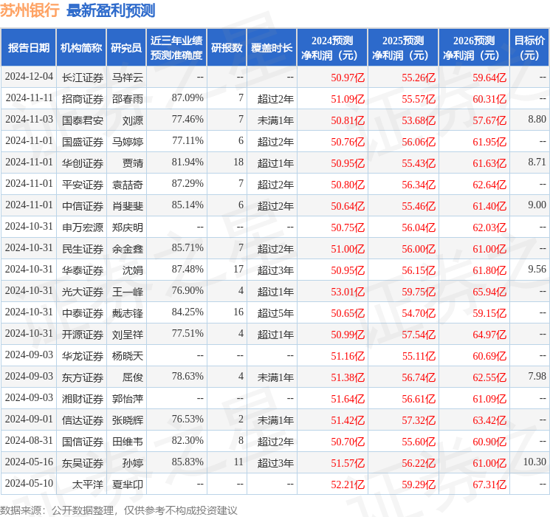
Task: Click the 近三年业绩预测准确度 header
Action: 176,48
